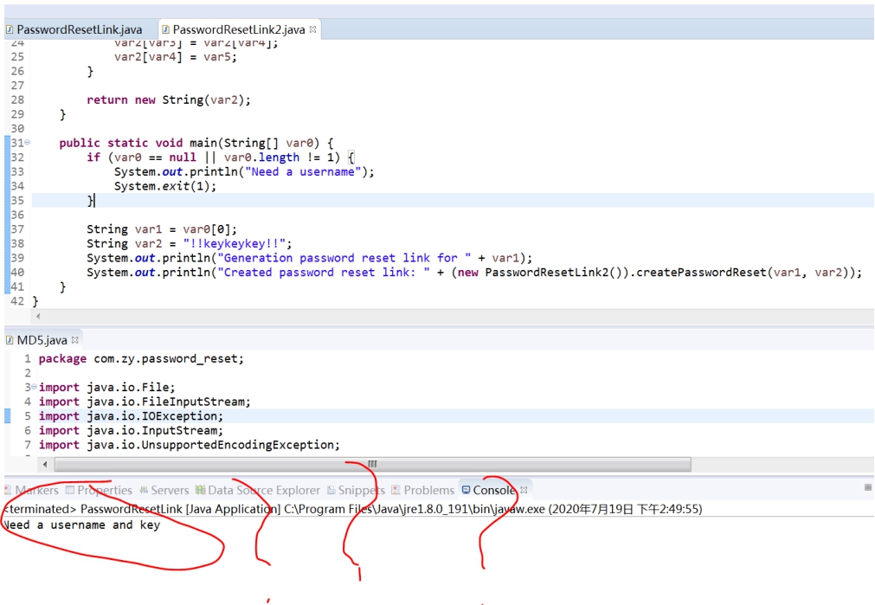Click the System.exit(1); statement
The height and width of the screenshot is (605, 875).
[x=165, y=186]
